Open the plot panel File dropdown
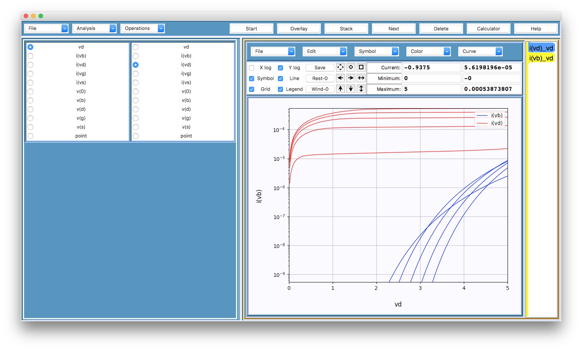This screenshot has height=351, width=582. click(273, 51)
